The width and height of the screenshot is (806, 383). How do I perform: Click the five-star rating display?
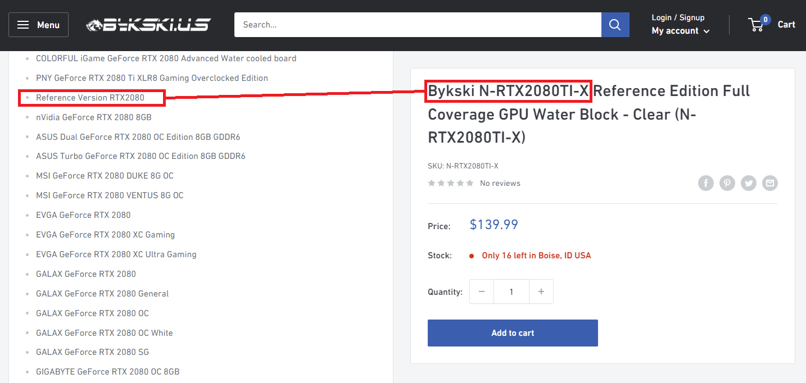pos(450,183)
